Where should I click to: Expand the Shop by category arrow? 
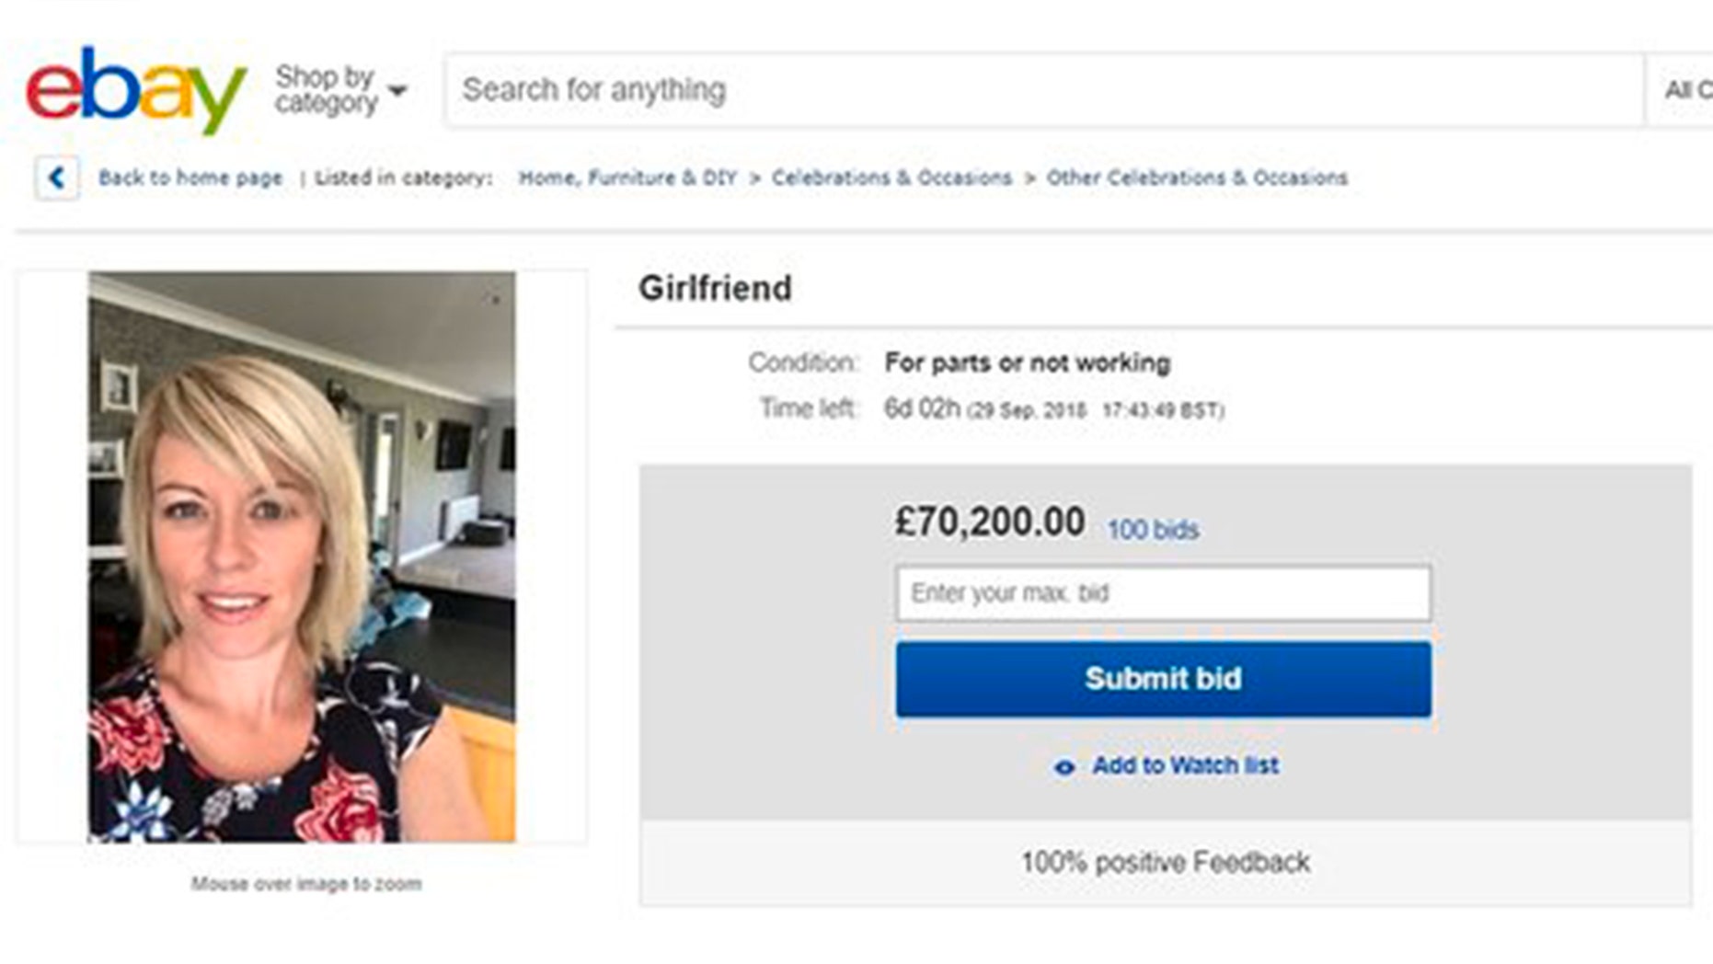(397, 91)
